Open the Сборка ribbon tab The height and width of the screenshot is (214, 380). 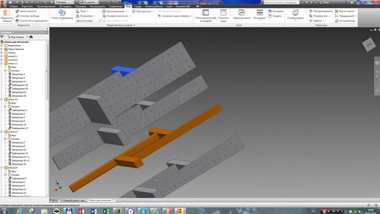13,7
